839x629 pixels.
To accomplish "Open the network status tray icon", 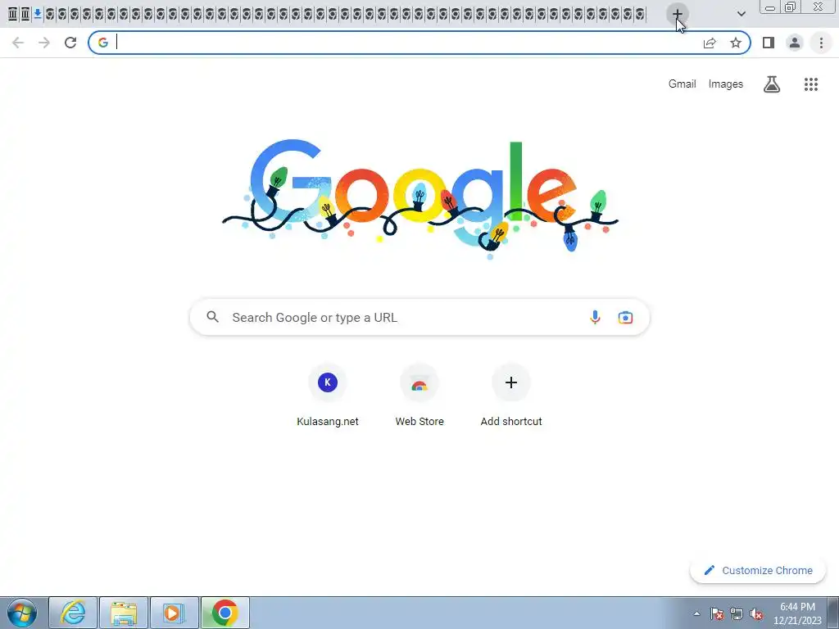I will click(737, 613).
